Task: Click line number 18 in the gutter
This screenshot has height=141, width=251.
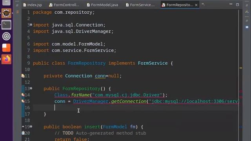Action: pyautogui.click(x=27, y=120)
